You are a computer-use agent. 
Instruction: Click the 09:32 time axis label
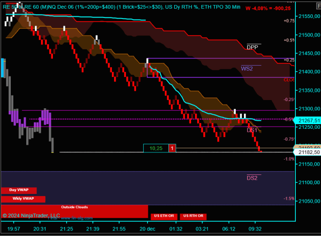pos(255,229)
